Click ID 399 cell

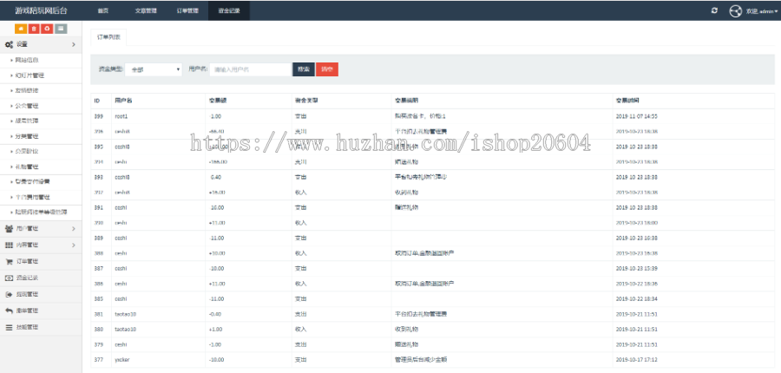click(x=98, y=116)
